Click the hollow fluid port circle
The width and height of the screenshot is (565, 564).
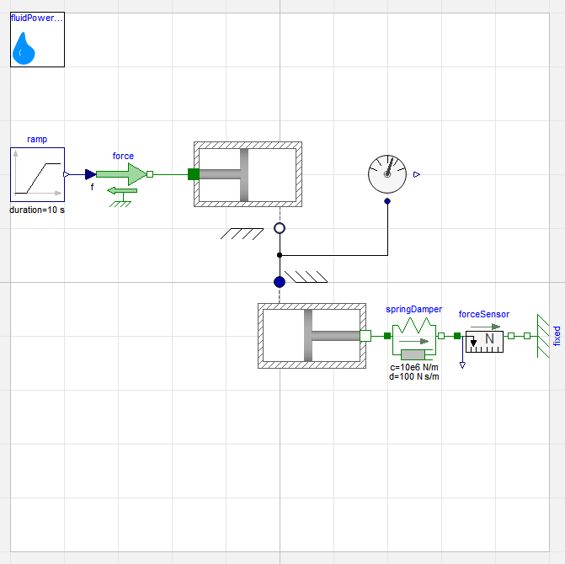[x=280, y=228]
